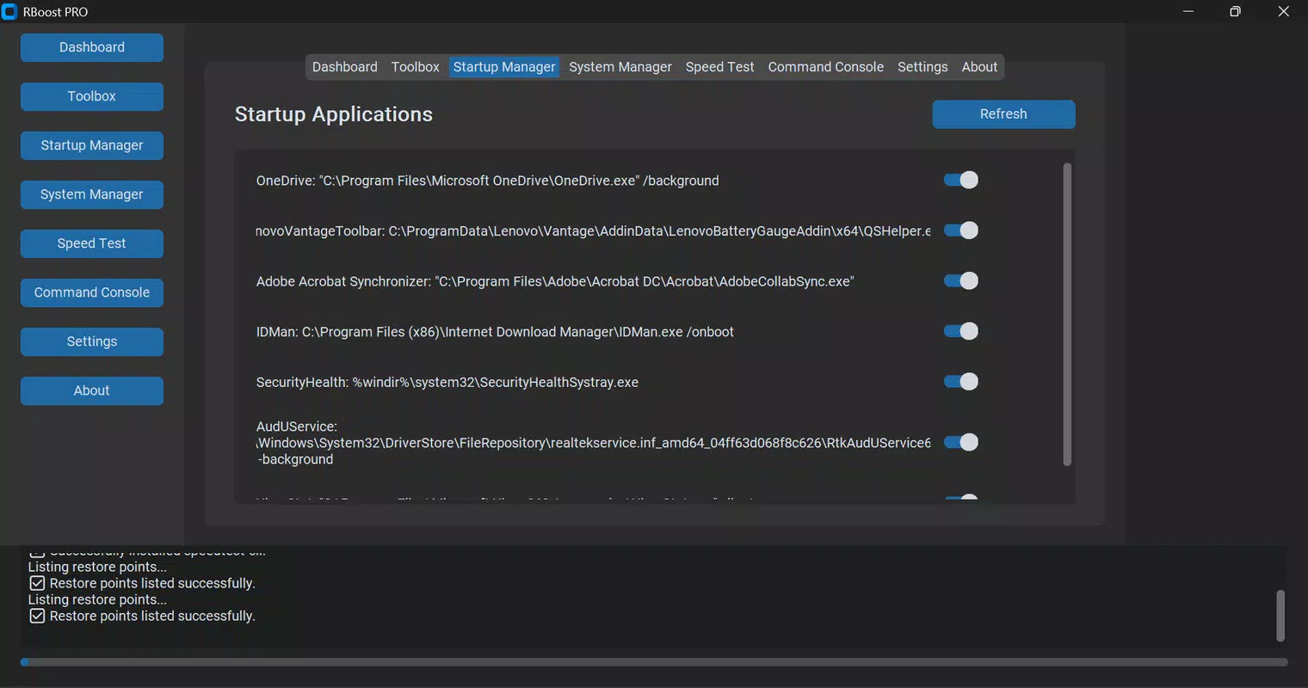Switch to the System Manager tab
This screenshot has width=1308, height=688.
620,67
